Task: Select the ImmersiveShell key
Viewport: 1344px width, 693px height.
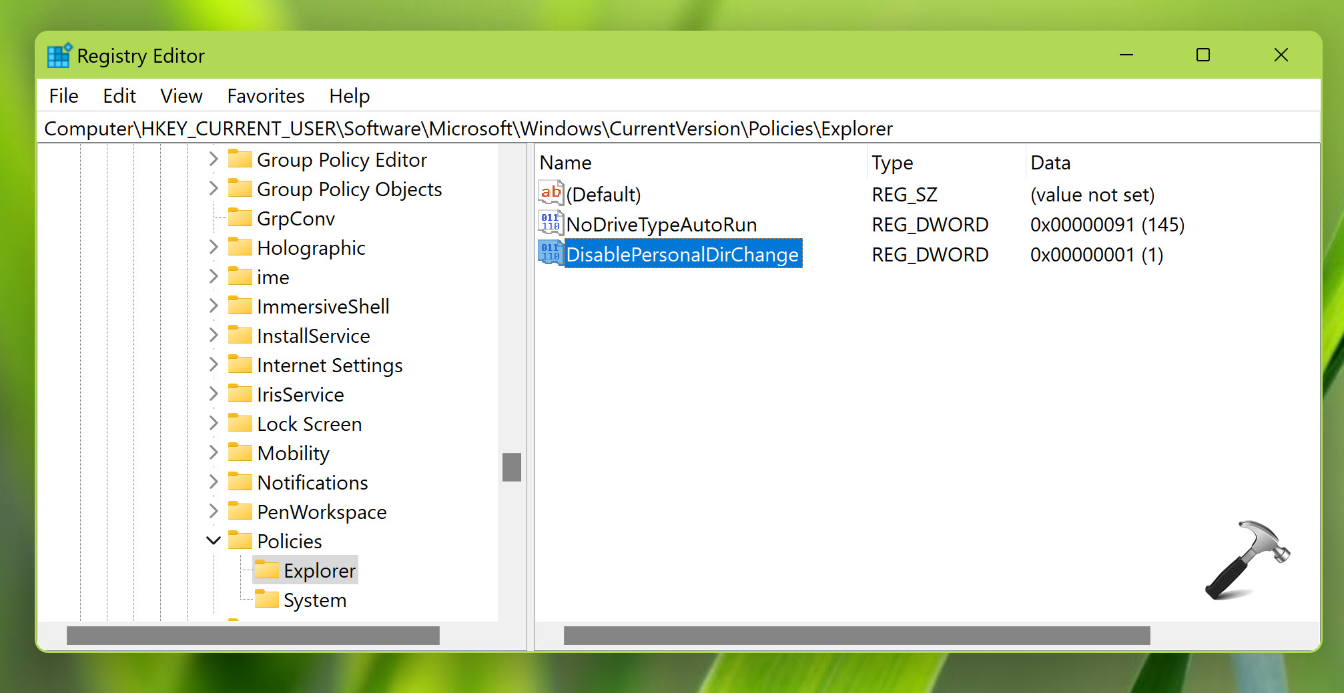Action: pos(323,306)
